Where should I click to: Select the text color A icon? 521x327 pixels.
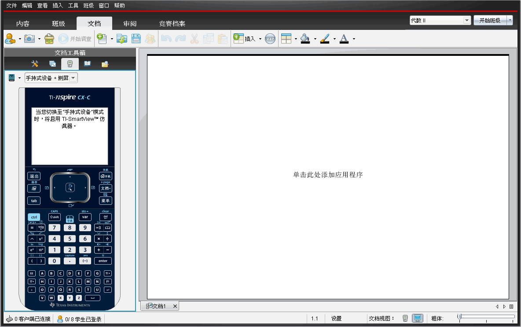pyautogui.click(x=344, y=39)
